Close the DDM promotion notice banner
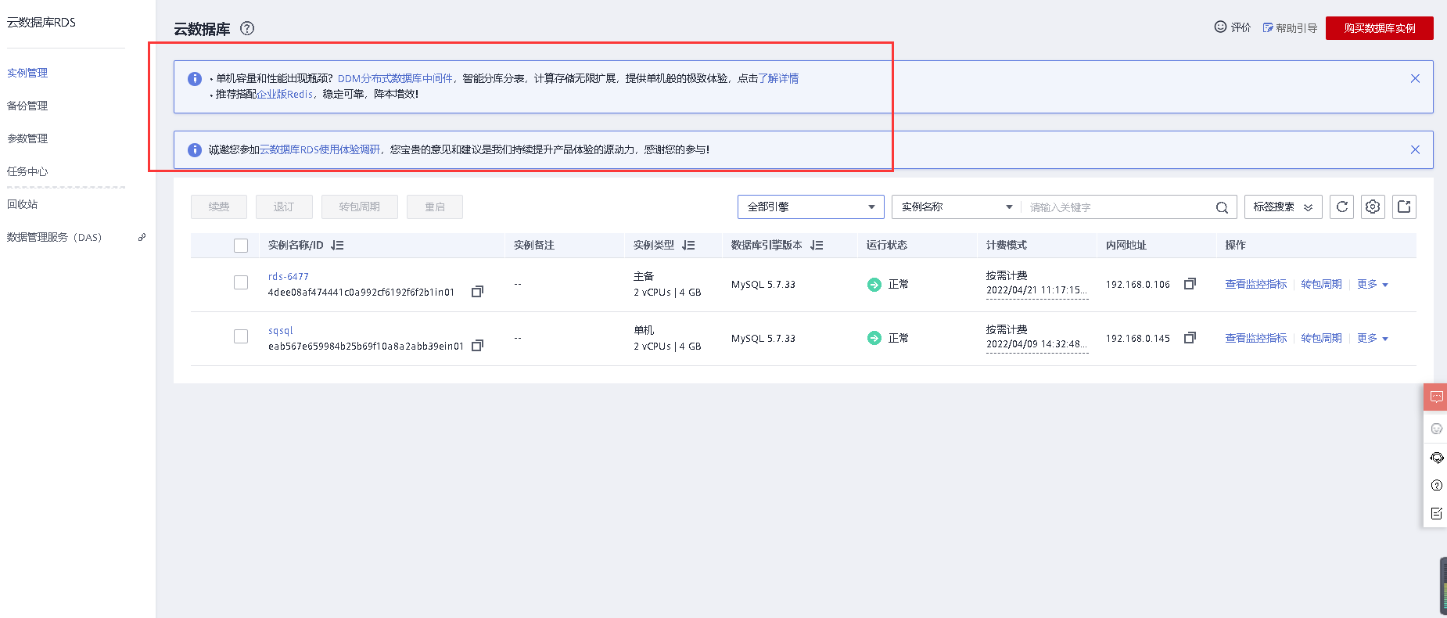Image resolution: width=1447 pixels, height=618 pixels. coord(1415,78)
